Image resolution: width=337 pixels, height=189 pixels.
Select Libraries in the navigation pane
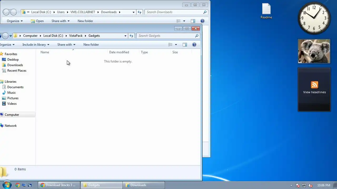click(x=11, y=82)
